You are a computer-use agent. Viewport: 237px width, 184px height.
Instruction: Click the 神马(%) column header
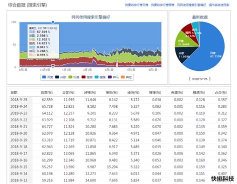(x=133, y=93)
